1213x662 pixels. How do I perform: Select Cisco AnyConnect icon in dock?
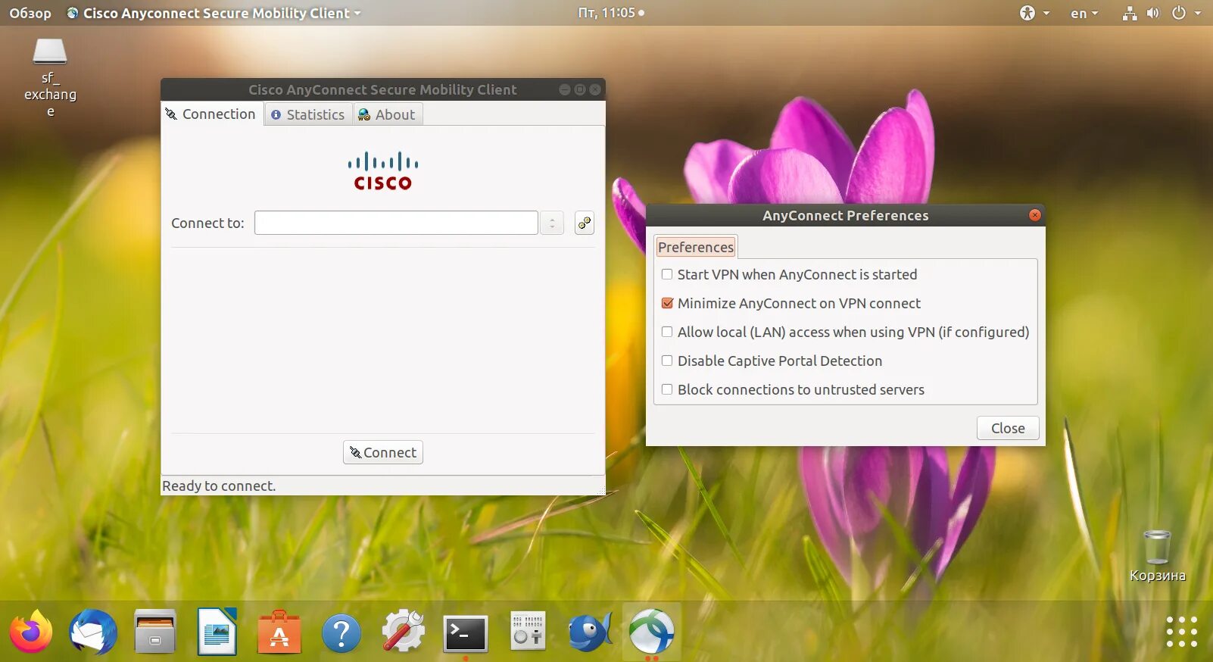pos(652,632)
